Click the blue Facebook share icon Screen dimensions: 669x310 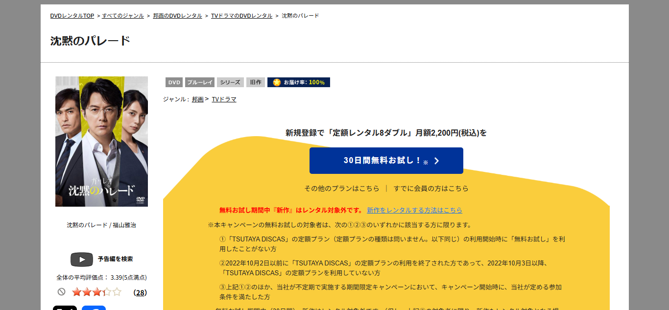[94, 308]
